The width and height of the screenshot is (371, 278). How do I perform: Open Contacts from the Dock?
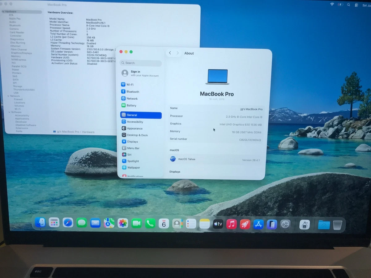(x=177, y=224)
